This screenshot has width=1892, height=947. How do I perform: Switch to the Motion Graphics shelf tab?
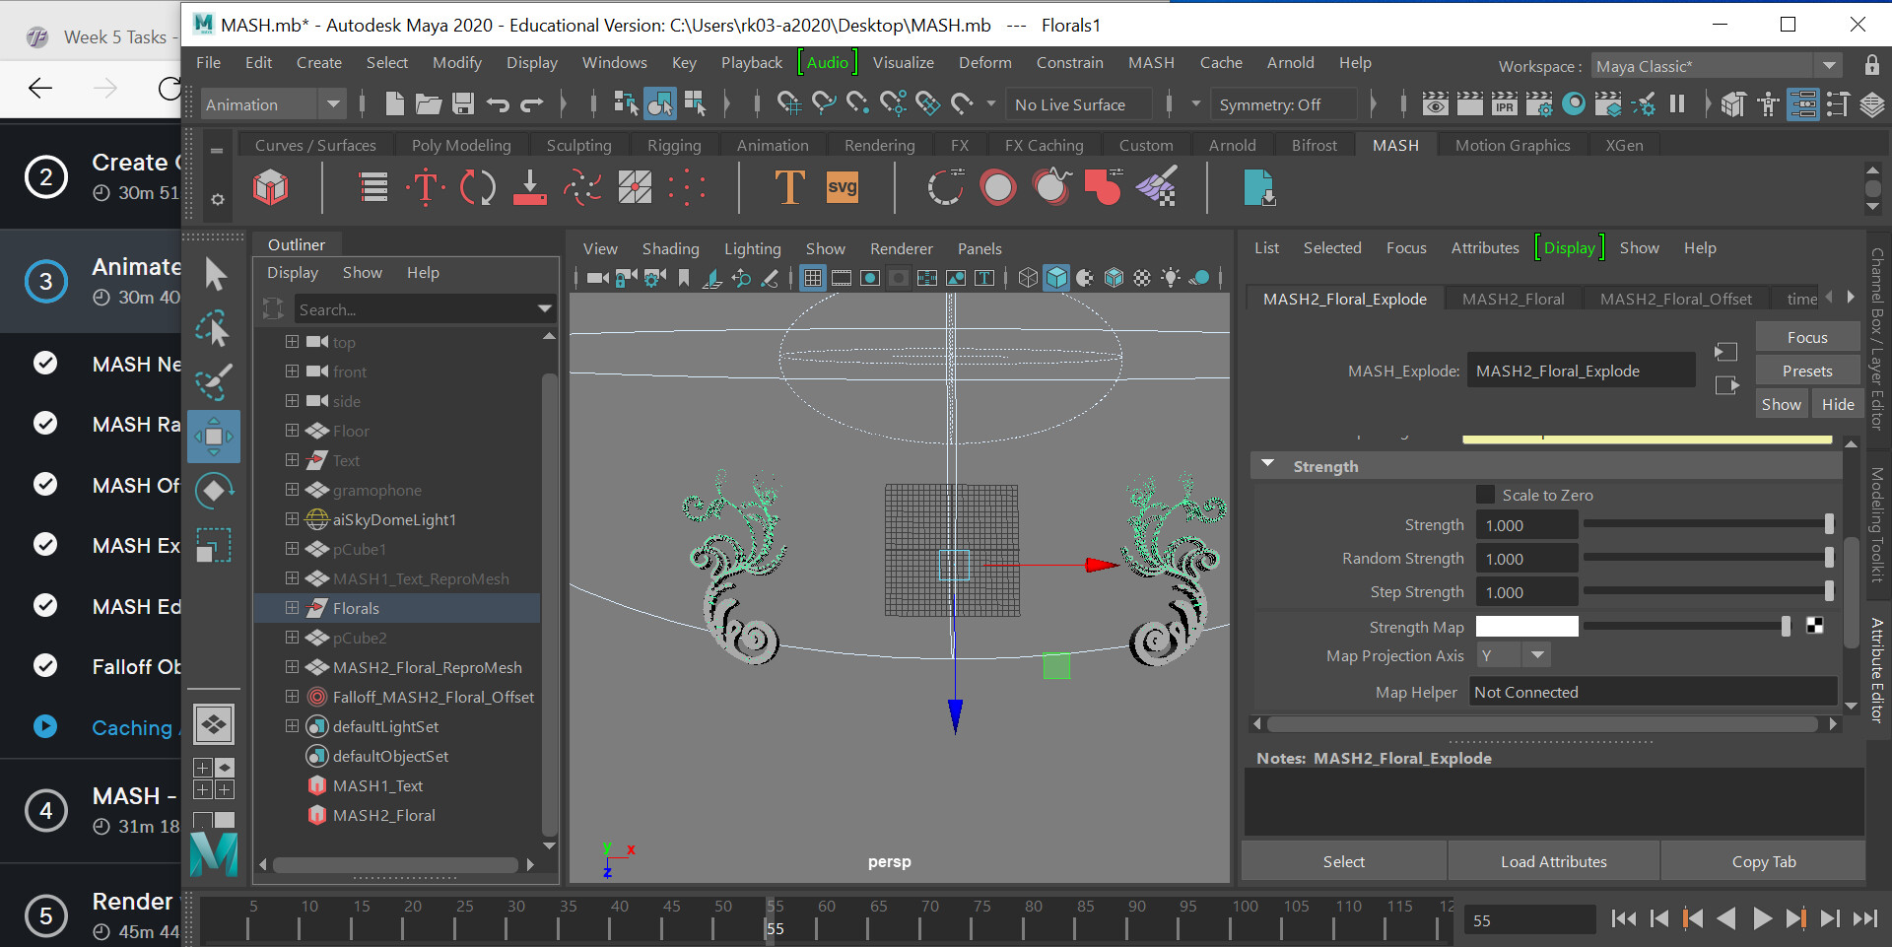coord(1512,145)
